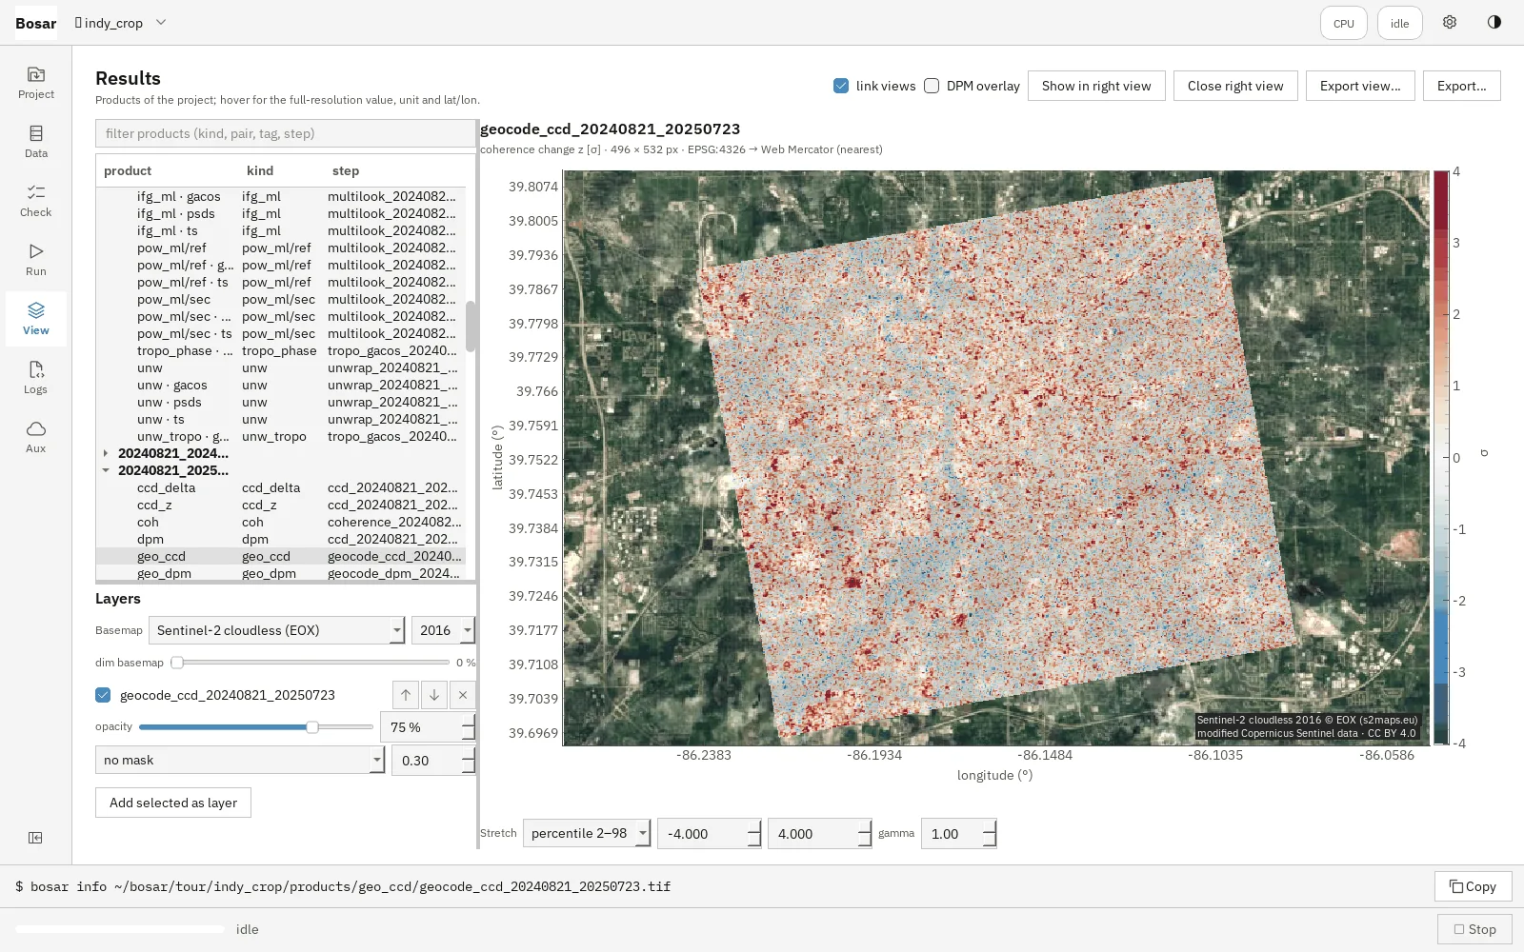Open the Project sidebar icon
Image resolution: width=1524 pixels, height=952 pixels.
click(x=36, y=82)
